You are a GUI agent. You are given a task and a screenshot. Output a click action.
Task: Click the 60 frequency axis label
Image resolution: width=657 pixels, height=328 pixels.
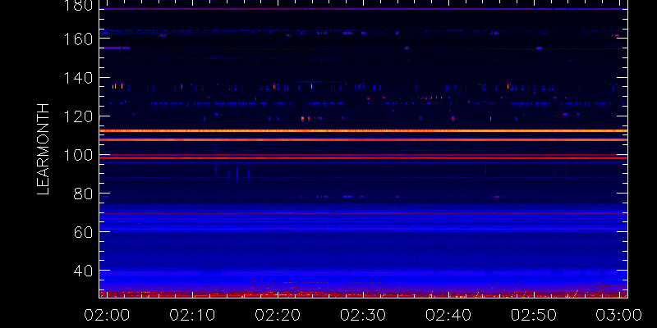click(83, 233)
